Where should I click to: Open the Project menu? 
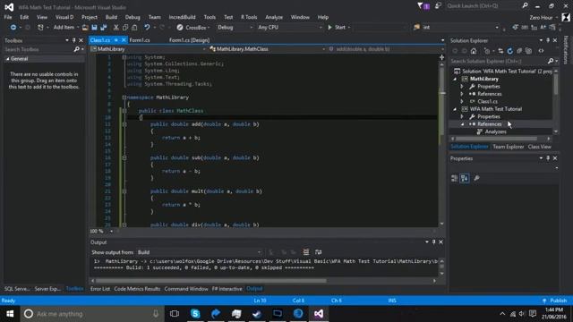click(90, 17)
